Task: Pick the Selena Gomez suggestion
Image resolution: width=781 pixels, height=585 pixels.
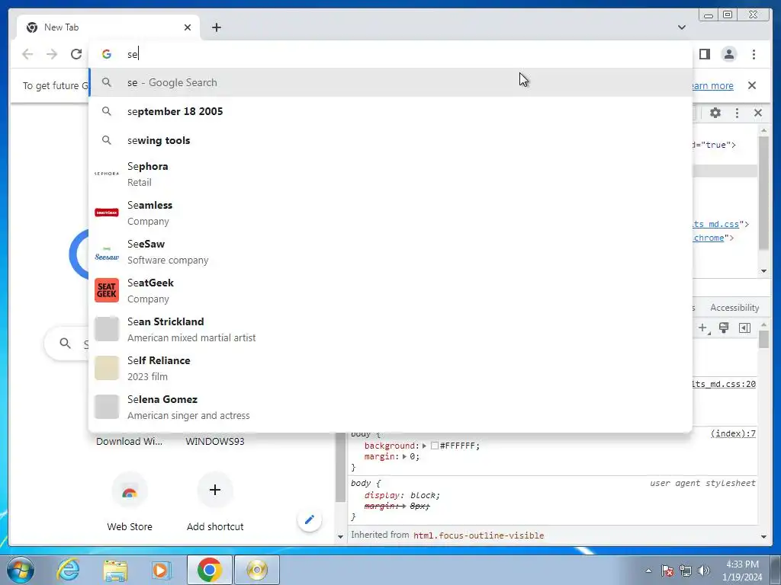Action: click(x=390, y=407)
